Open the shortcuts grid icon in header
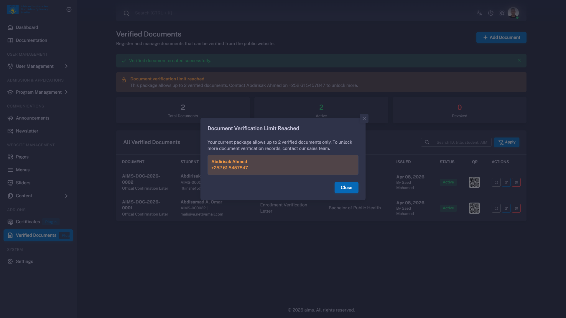 coord(502,13)
